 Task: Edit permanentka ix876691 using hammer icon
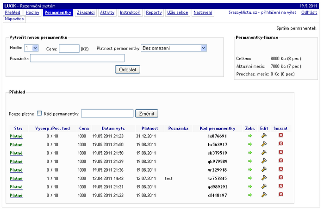(x=264, y=136)
